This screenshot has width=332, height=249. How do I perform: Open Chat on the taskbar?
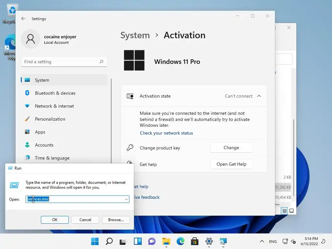152,241
